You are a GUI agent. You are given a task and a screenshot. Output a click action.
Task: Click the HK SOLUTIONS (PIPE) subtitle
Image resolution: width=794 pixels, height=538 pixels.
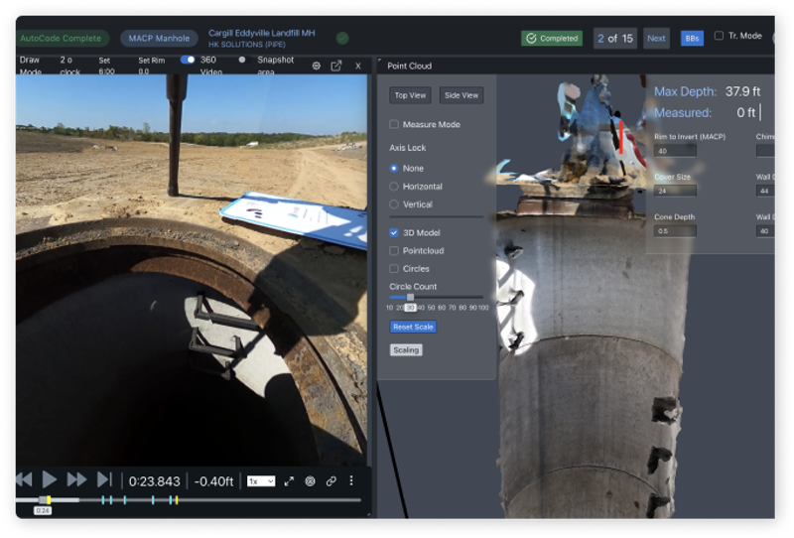(247, 45)
